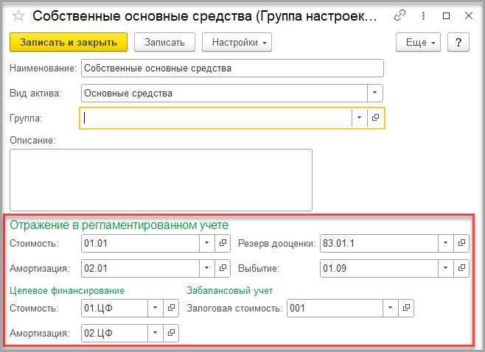Open account 01.01 via Стоимость open icon
485x352 pixels.
(x=223, y=243)
